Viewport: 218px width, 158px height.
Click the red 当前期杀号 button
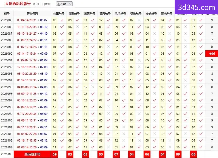click(x=32, y=154)
